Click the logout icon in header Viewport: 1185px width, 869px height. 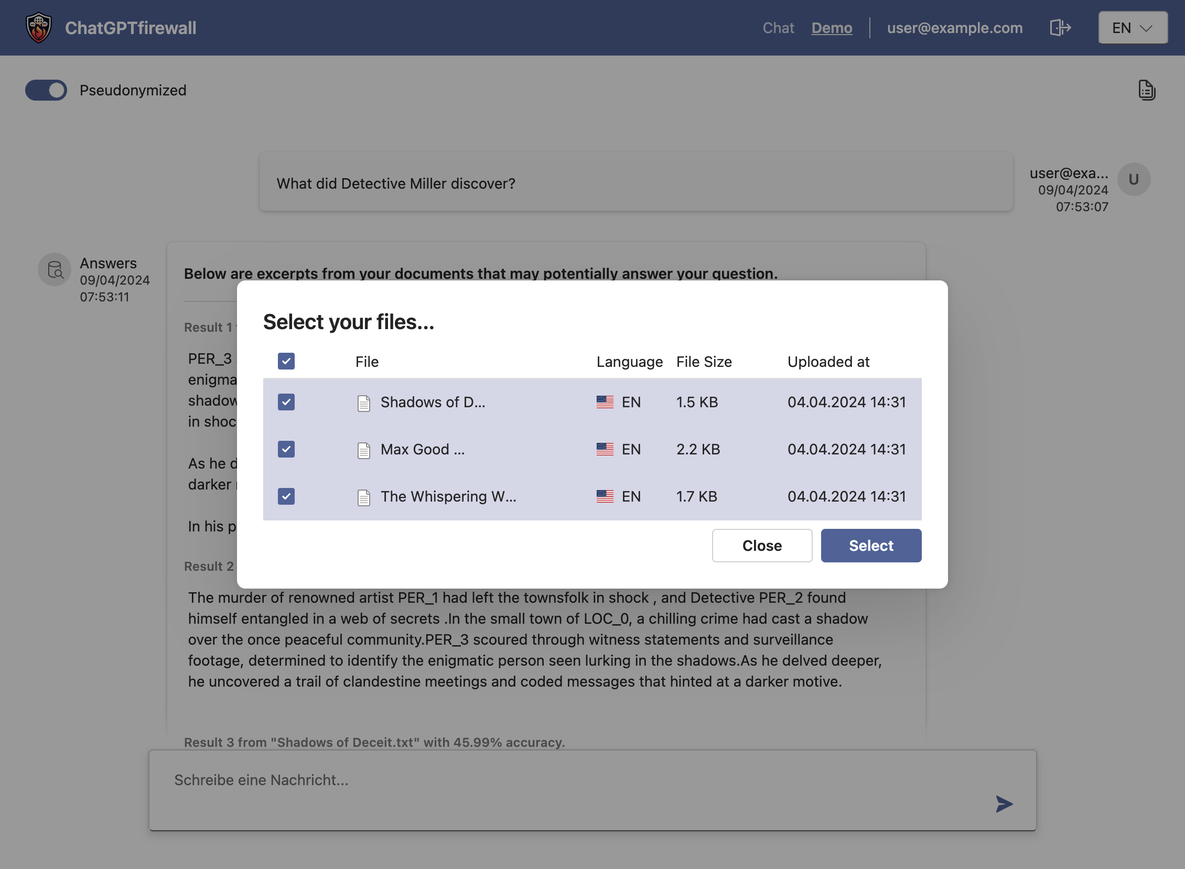1060,27
